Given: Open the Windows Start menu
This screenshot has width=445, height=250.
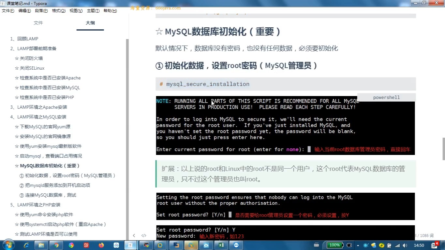Looking at the screenshot, I should click(x=8, y=245).
